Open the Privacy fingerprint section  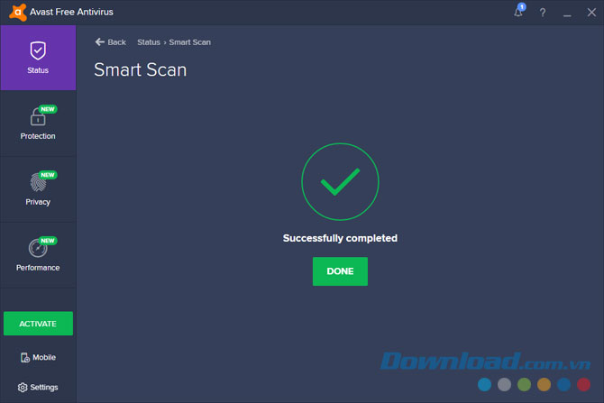click(38, 189)
